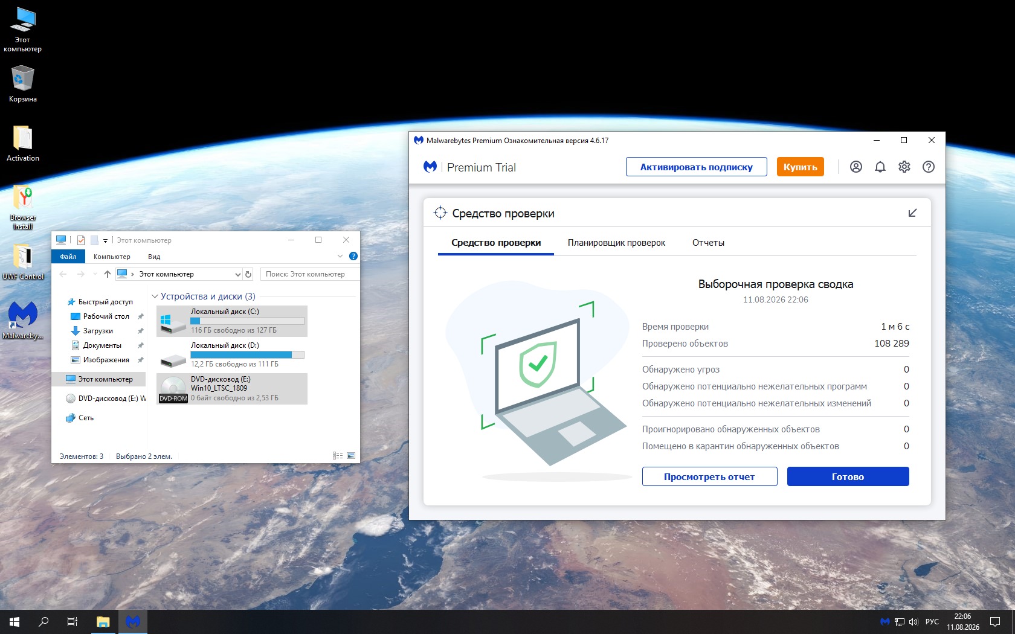Open Malwarebytes settings gear
The height and width of the screenshot is (634, 1015).
pos(904,167)
